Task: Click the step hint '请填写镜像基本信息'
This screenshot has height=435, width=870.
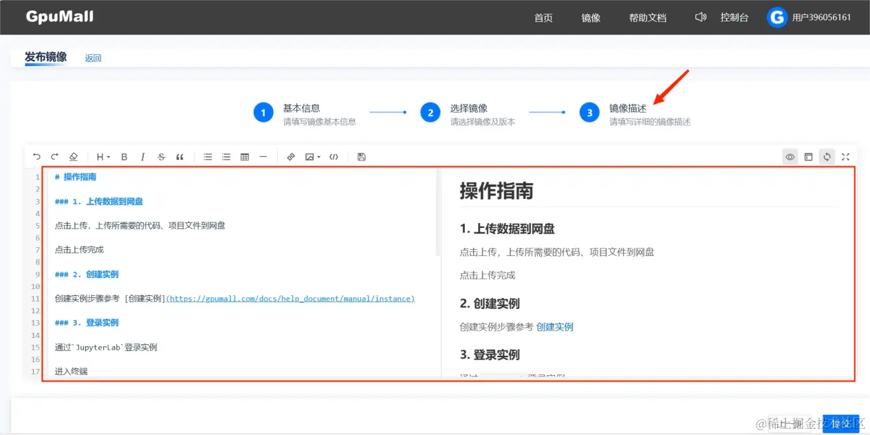Action: coord(319,122)
